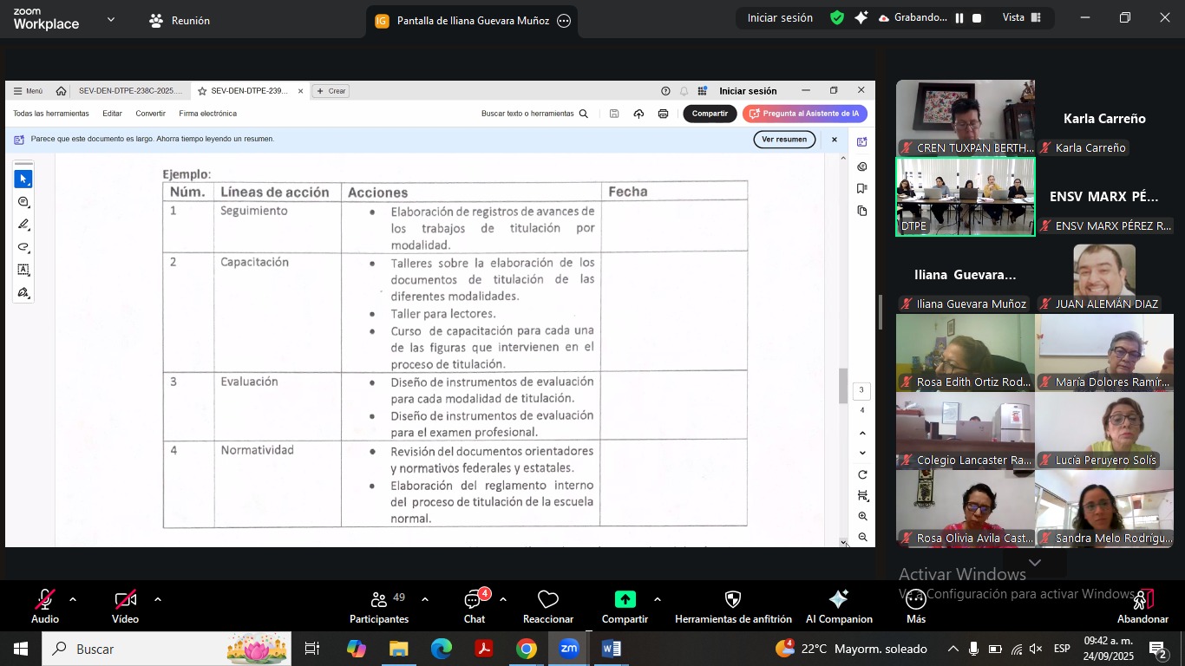Click the Reaccionar heart icon
This screenshot has height=666, width=1185.
click(x=547, y=600)
